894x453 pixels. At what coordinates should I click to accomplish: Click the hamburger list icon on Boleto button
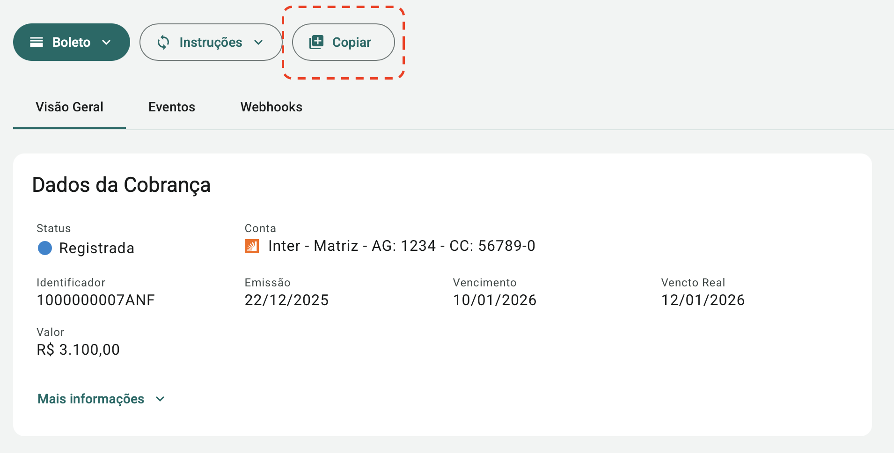pyautogui.click(x=37, y=42)
